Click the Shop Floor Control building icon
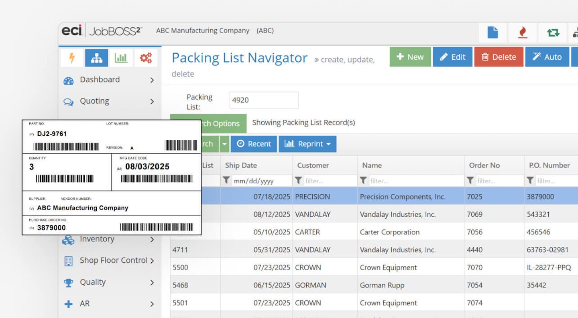The image size is (578, 318). point(69,261)
